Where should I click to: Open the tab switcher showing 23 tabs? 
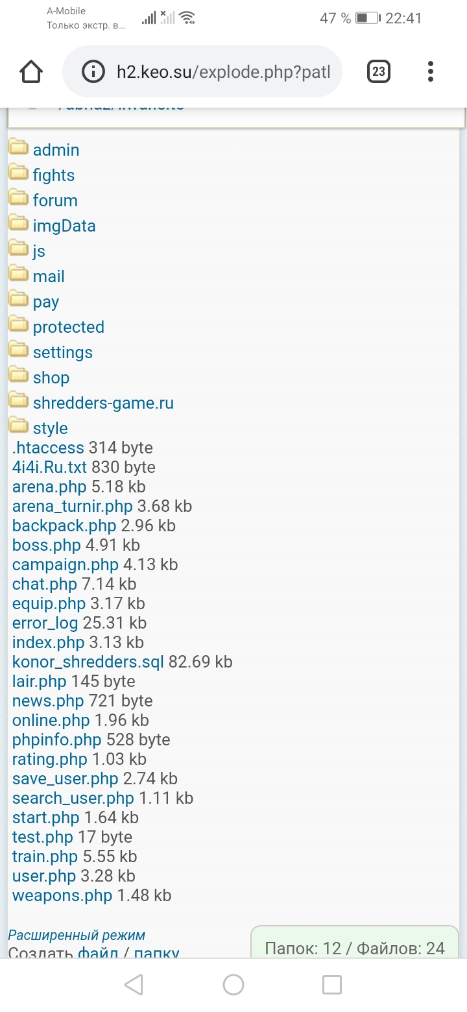[379, 71]
